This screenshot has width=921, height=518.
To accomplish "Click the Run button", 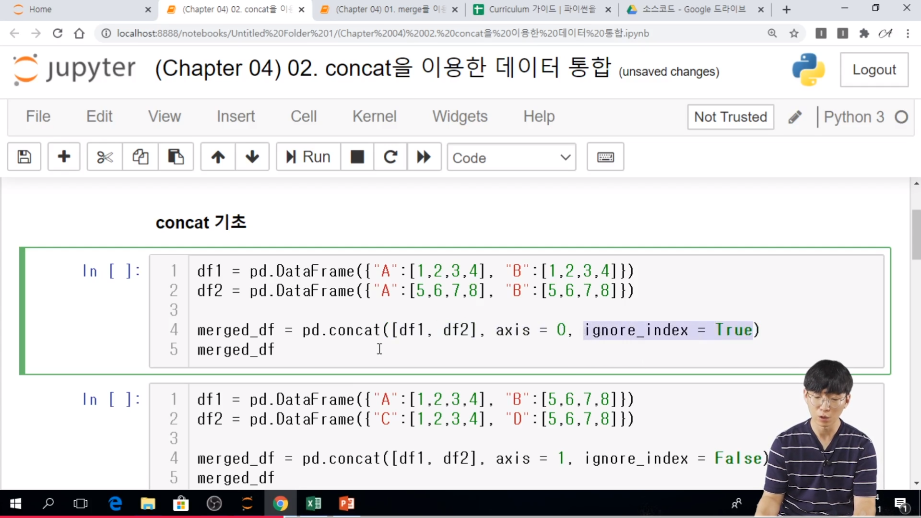I will point(308,157).
